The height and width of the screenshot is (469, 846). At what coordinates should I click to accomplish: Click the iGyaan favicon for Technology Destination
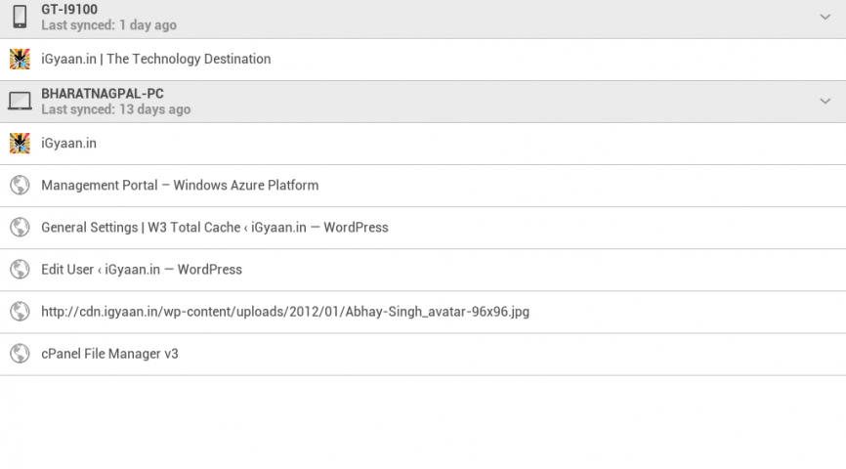(20, 59)
